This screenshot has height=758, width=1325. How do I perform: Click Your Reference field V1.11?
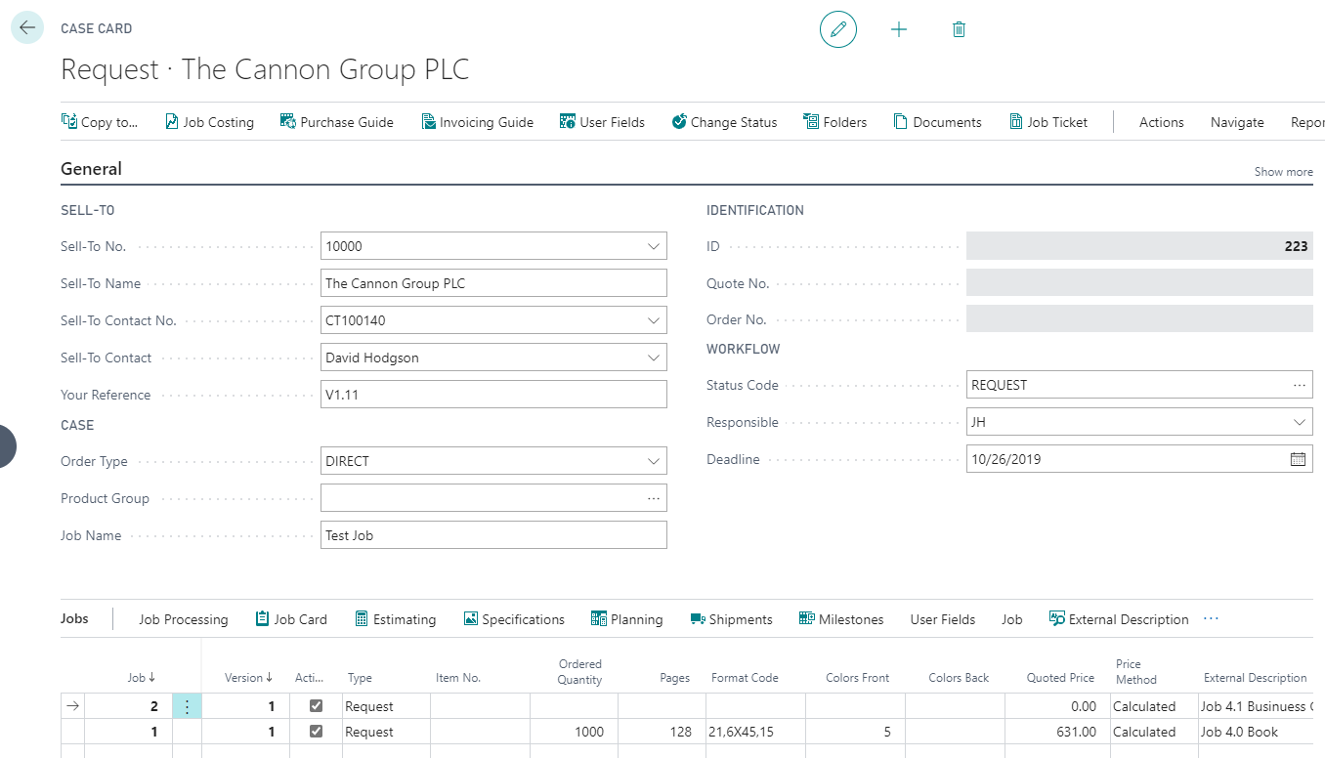pyautogui.click(x=493, y=395)
